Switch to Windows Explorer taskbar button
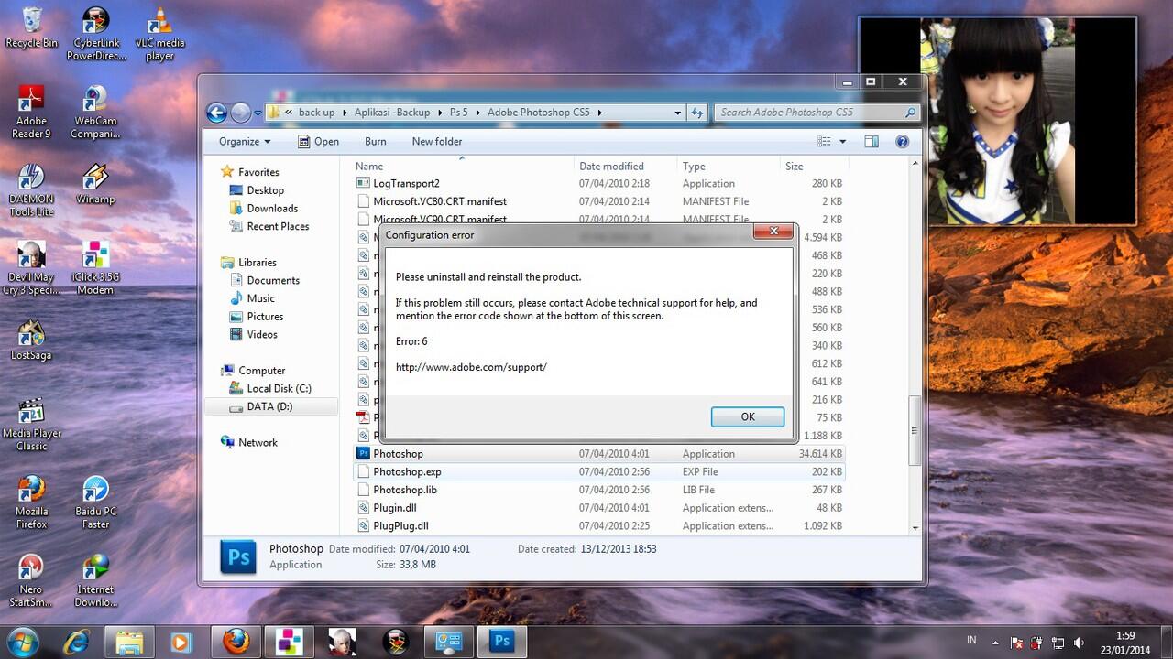The height and width of the screenshot is (659, 1173). tap(129, 642)
